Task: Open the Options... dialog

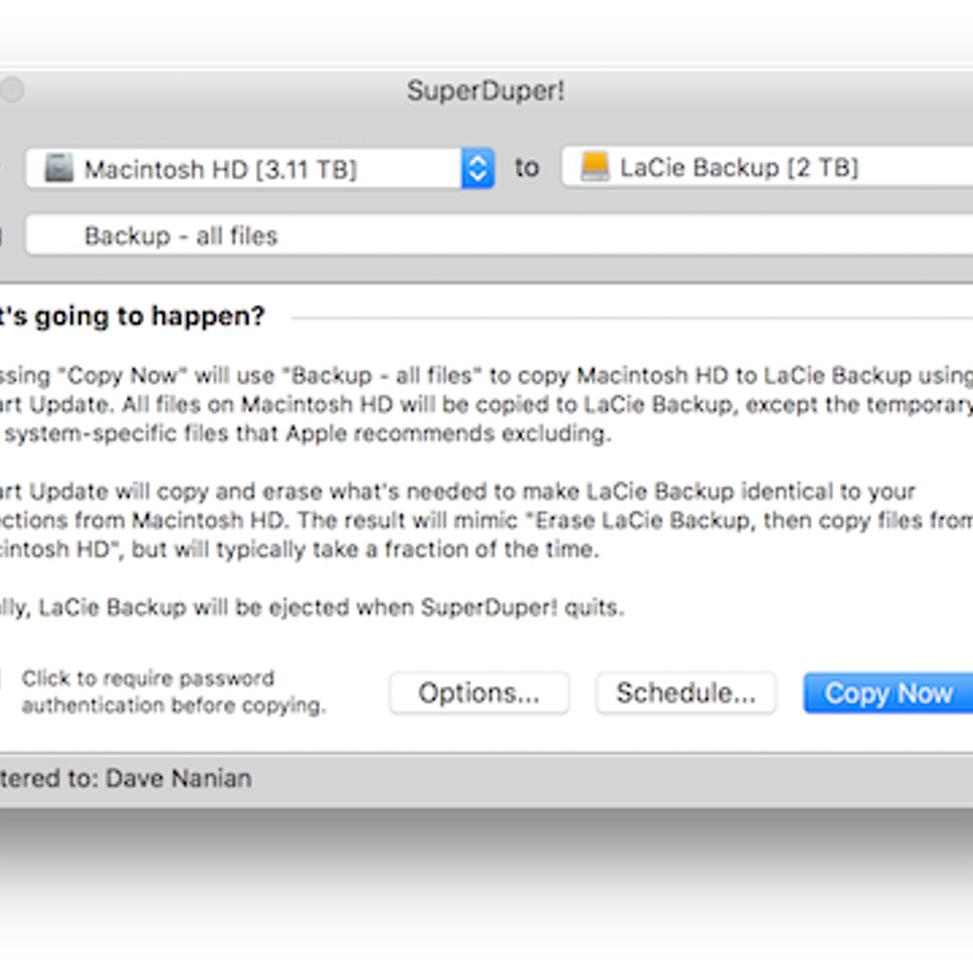Action: tap(478, 693)
